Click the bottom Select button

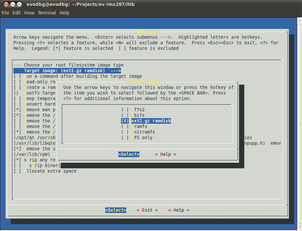116,210
